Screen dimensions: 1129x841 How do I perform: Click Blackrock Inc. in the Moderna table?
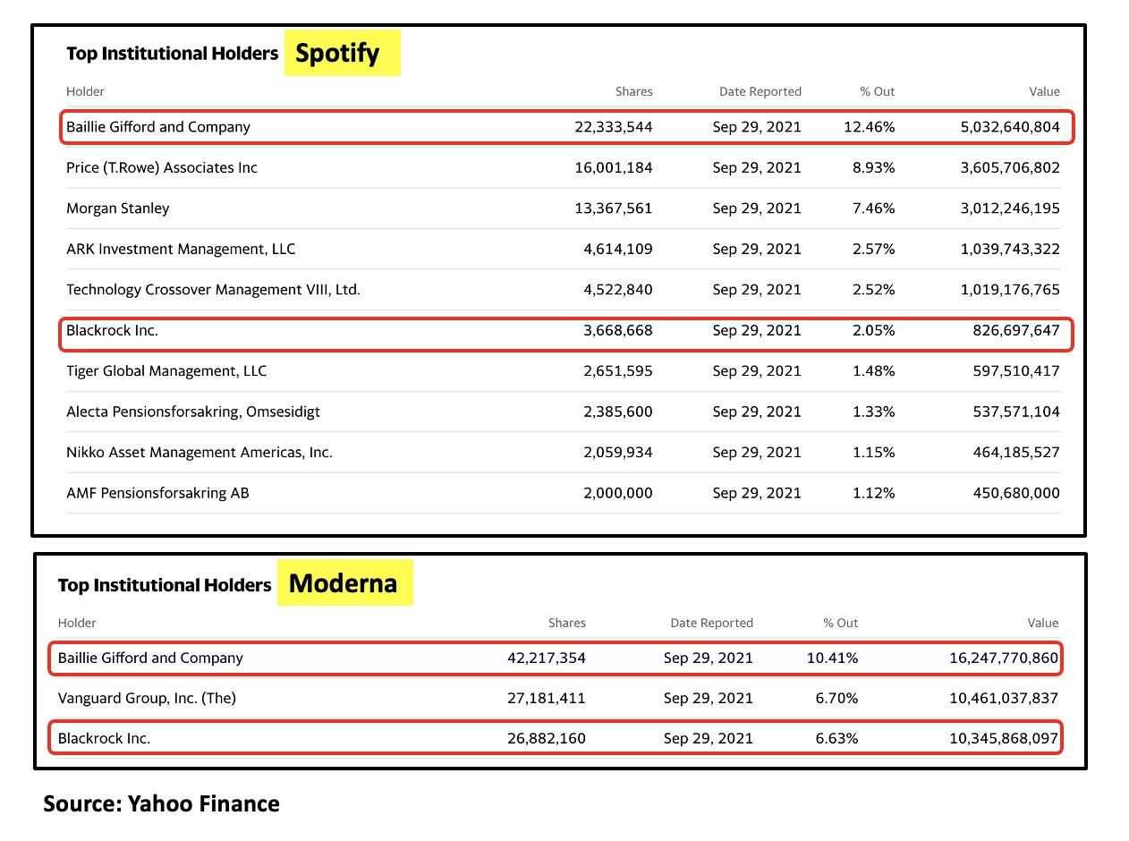coord(104,738)
